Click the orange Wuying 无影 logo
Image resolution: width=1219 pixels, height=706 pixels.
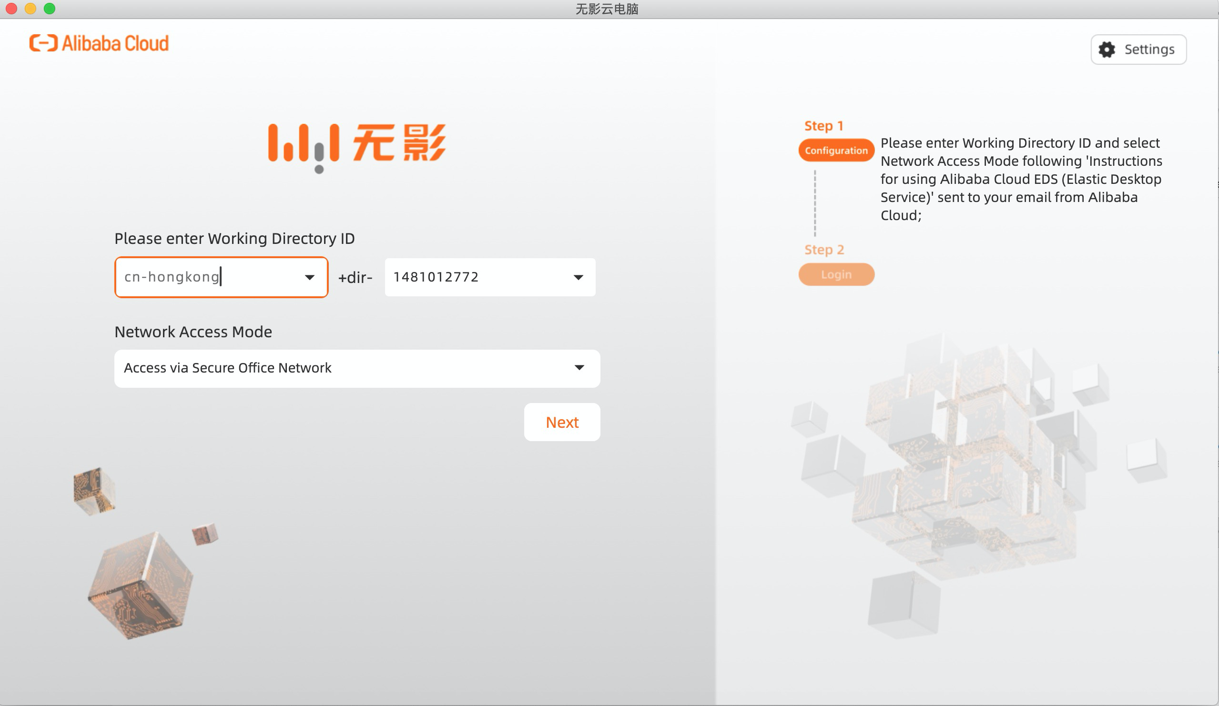tap(357, 145)
